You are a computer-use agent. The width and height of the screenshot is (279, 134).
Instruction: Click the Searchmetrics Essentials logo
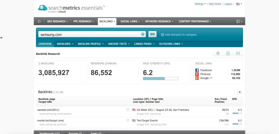pos(72,8)
